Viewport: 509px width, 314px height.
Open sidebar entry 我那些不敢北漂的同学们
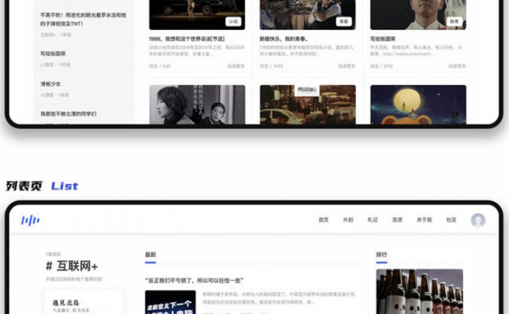pyautogui.click(x=69, y=114)
